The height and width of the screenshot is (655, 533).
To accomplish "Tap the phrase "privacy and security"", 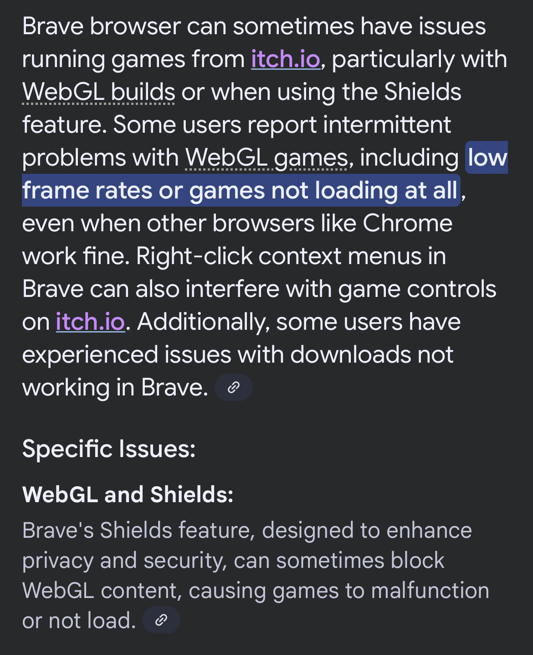I will (x=124, y=561).
